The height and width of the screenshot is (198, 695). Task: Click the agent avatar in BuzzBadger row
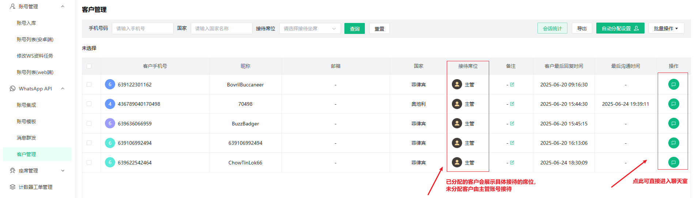(457, 123)
